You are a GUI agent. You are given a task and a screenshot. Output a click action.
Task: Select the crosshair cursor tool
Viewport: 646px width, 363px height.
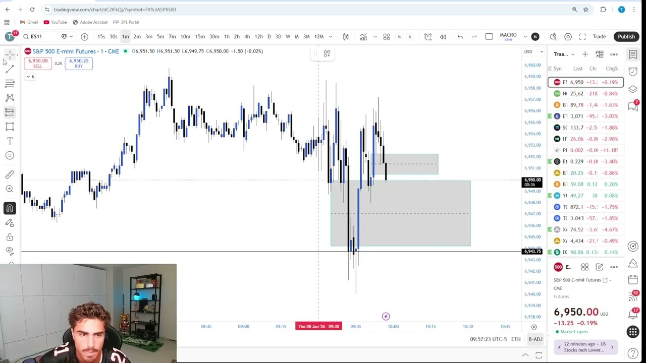(10, 54)
